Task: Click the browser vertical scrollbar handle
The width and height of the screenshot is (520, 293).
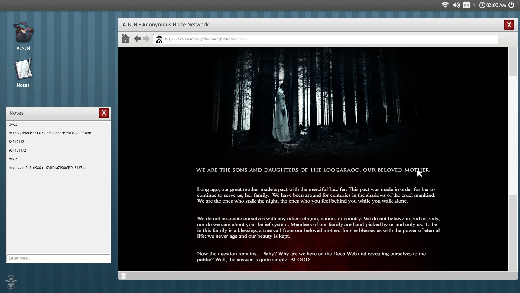Action: (513, 136)
